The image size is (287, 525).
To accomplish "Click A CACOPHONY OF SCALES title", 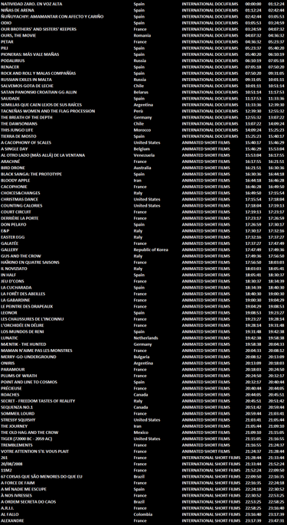I will 26,142.
